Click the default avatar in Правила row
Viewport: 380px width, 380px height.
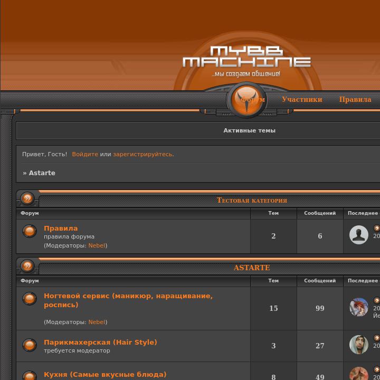click(359, 235)
